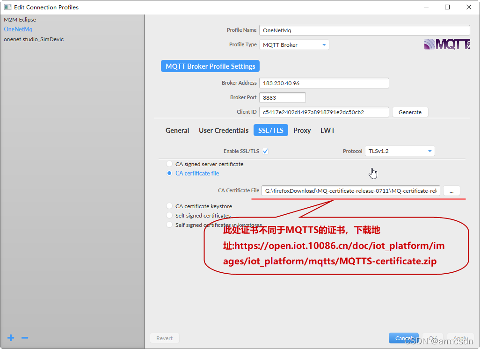Edit the Broker Port field
The image size is (480, 349).
point(283,97)
